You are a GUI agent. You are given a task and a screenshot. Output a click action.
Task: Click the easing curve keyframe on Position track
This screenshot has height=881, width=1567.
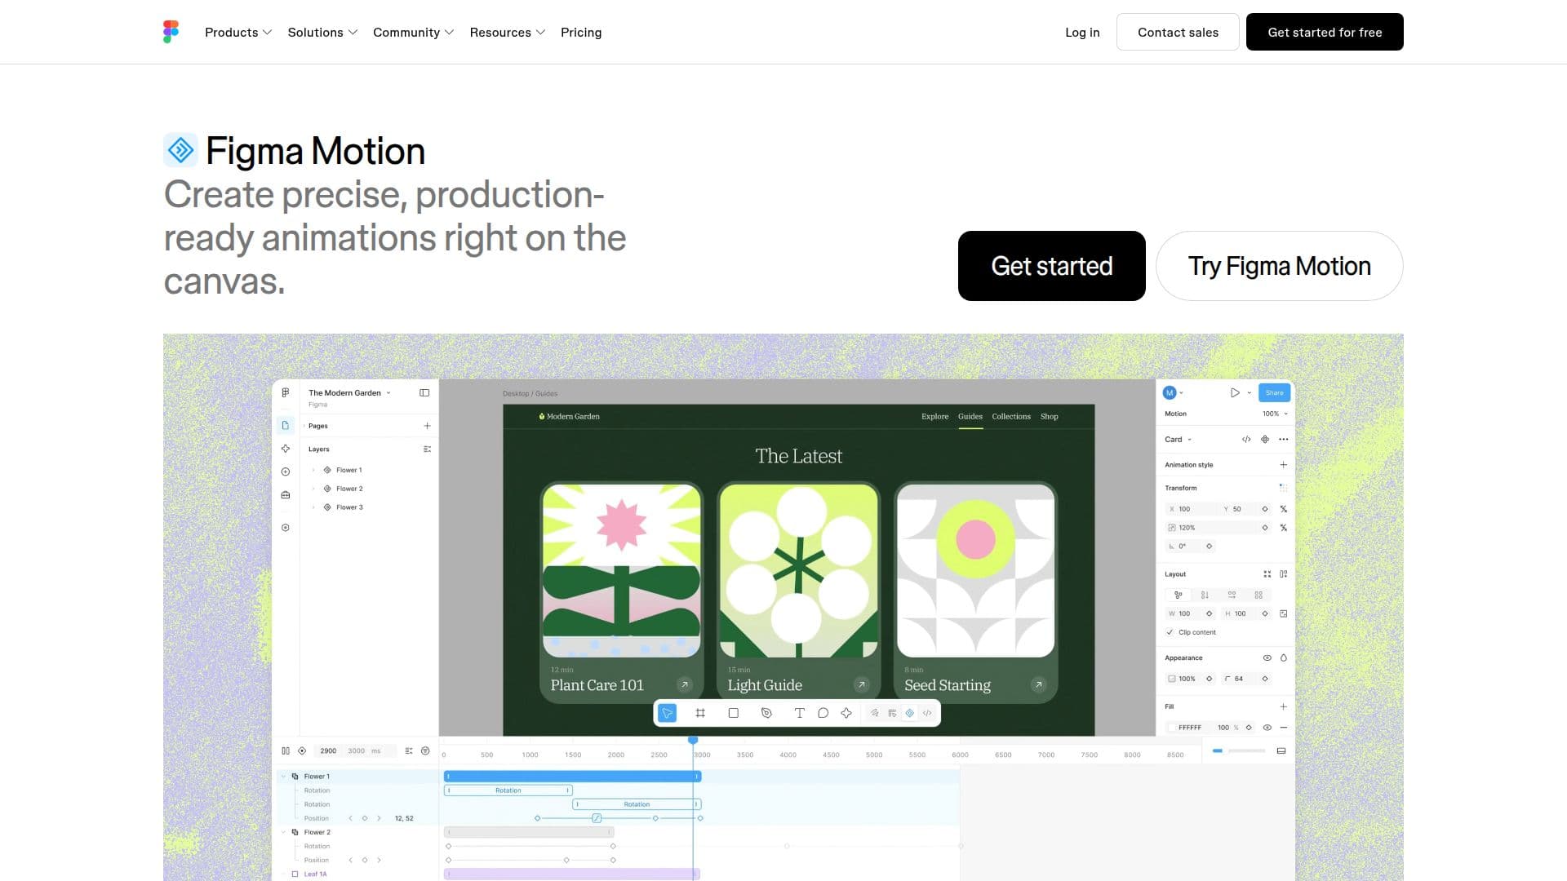click(x=597, y=818)
